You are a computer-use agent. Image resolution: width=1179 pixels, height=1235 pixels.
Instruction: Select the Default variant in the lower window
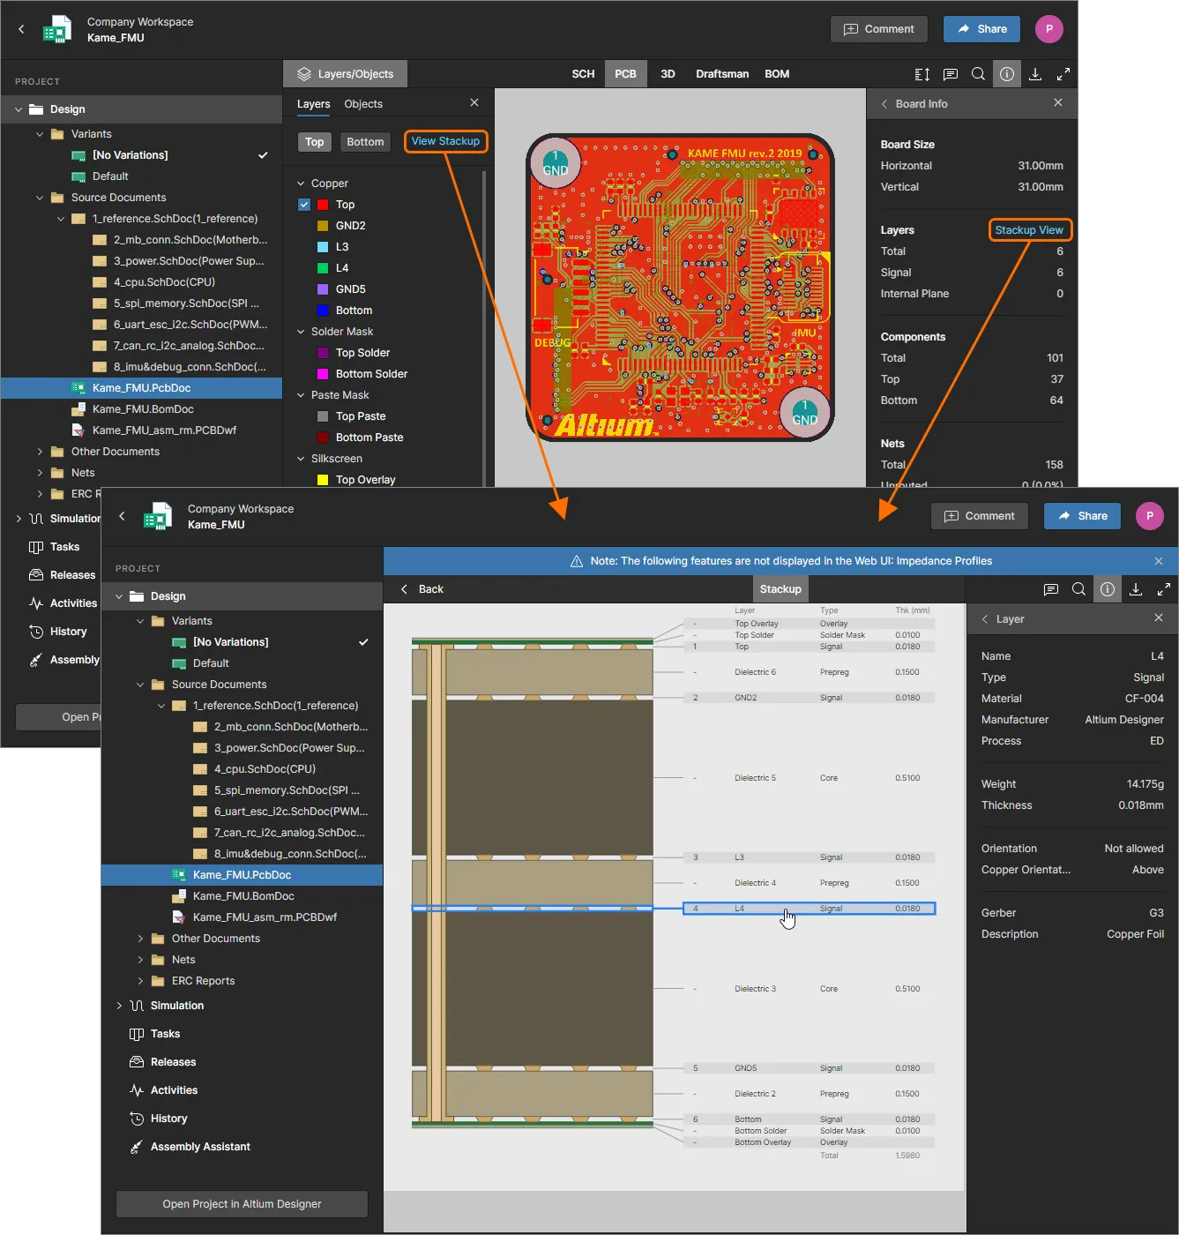point(211,663)
